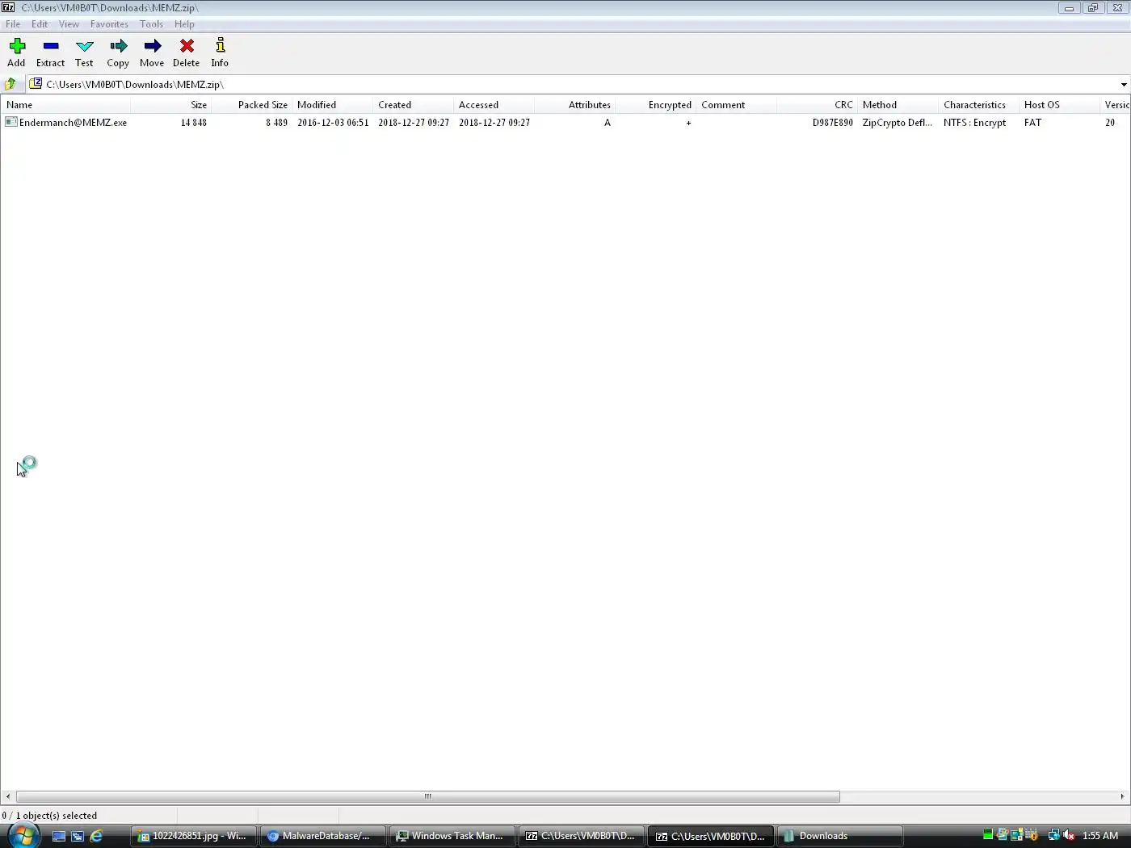Sort by Accessed column header
1131x848 pixels.
pyautogui.click(x=494, y=105)
